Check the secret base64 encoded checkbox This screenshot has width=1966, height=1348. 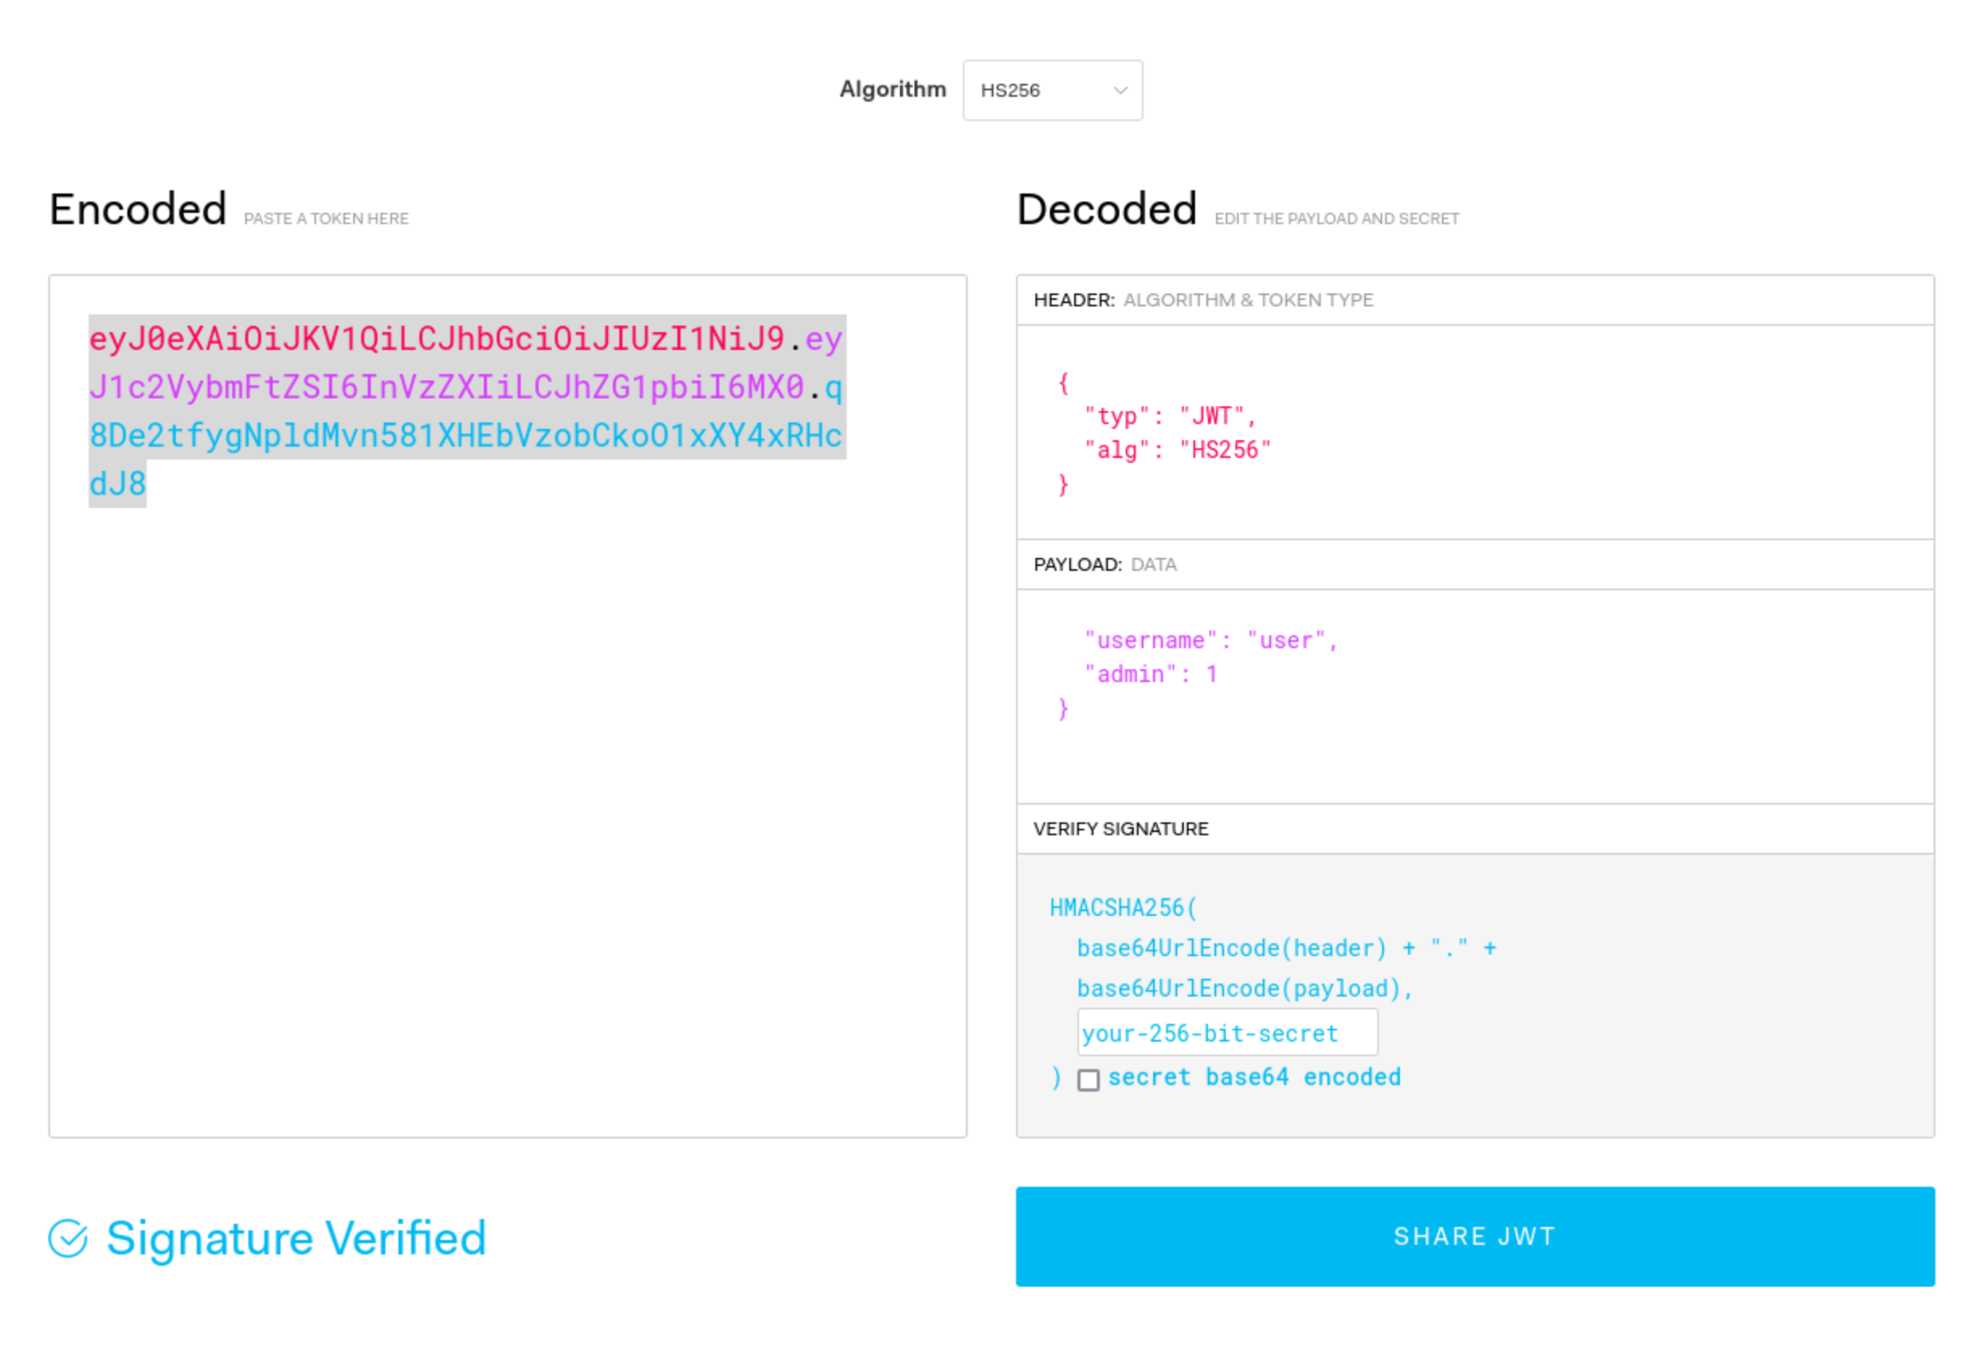click(1088, 1080)
